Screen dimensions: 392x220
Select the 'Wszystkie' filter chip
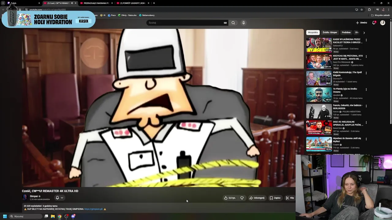[x=313, y=32]
